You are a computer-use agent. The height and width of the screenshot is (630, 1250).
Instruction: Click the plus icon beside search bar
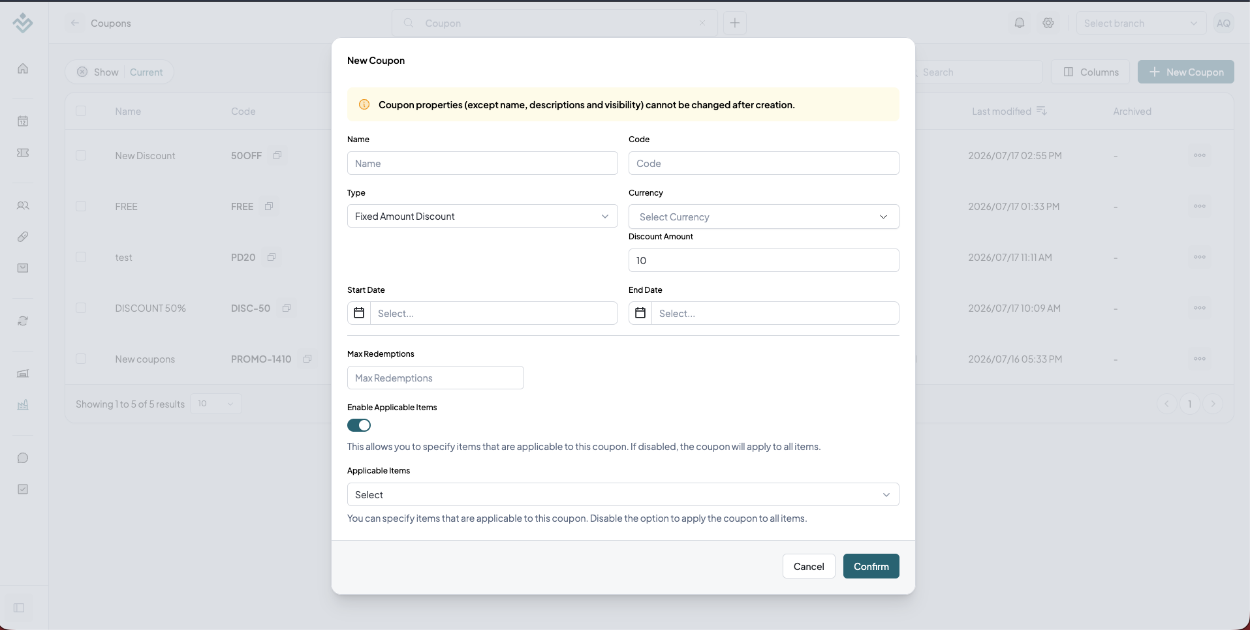(x=735, y=23)
